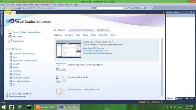Open the active files dropdown arrow

point(163,13)
